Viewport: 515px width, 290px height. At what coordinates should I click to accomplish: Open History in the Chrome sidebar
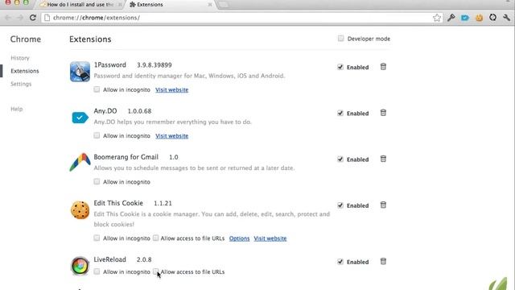(x=20, y=58)
